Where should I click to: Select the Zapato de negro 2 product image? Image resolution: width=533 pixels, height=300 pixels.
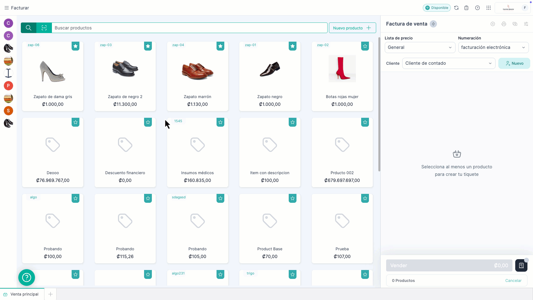(125, 69)
